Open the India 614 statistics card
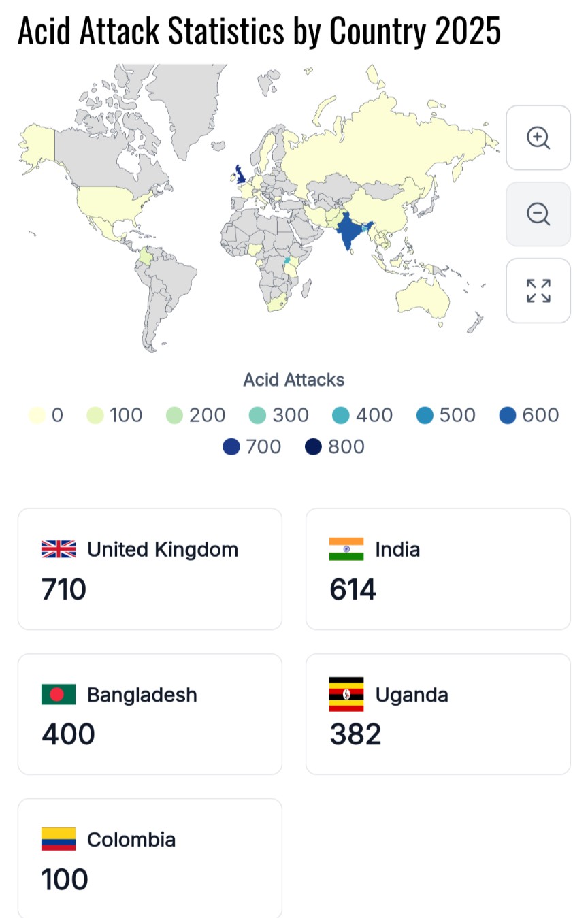Viewport: 588px width, 918px height. coord(438,569)
